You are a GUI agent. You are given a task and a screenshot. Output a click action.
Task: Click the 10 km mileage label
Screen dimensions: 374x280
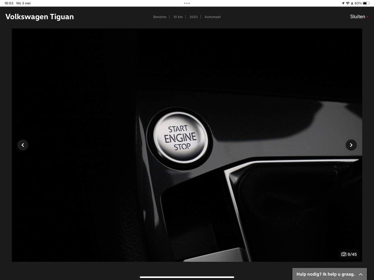click(x=178, y=17)
